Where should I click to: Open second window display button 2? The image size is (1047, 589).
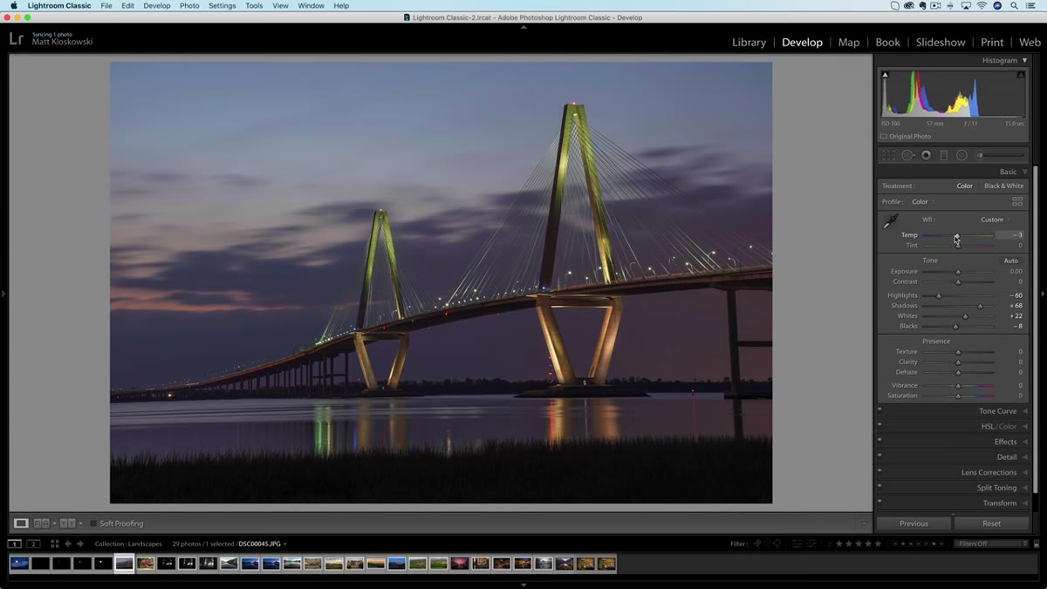[33, 544]
